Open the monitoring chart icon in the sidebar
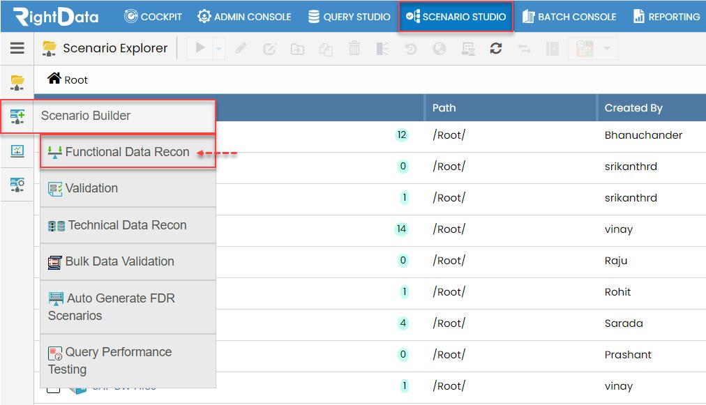Image resolution: width=706 pixels, height=405 pixels. pos(16,151)
